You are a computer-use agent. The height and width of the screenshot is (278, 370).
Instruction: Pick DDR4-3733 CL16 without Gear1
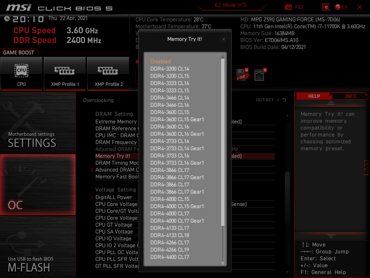(170, 156)
